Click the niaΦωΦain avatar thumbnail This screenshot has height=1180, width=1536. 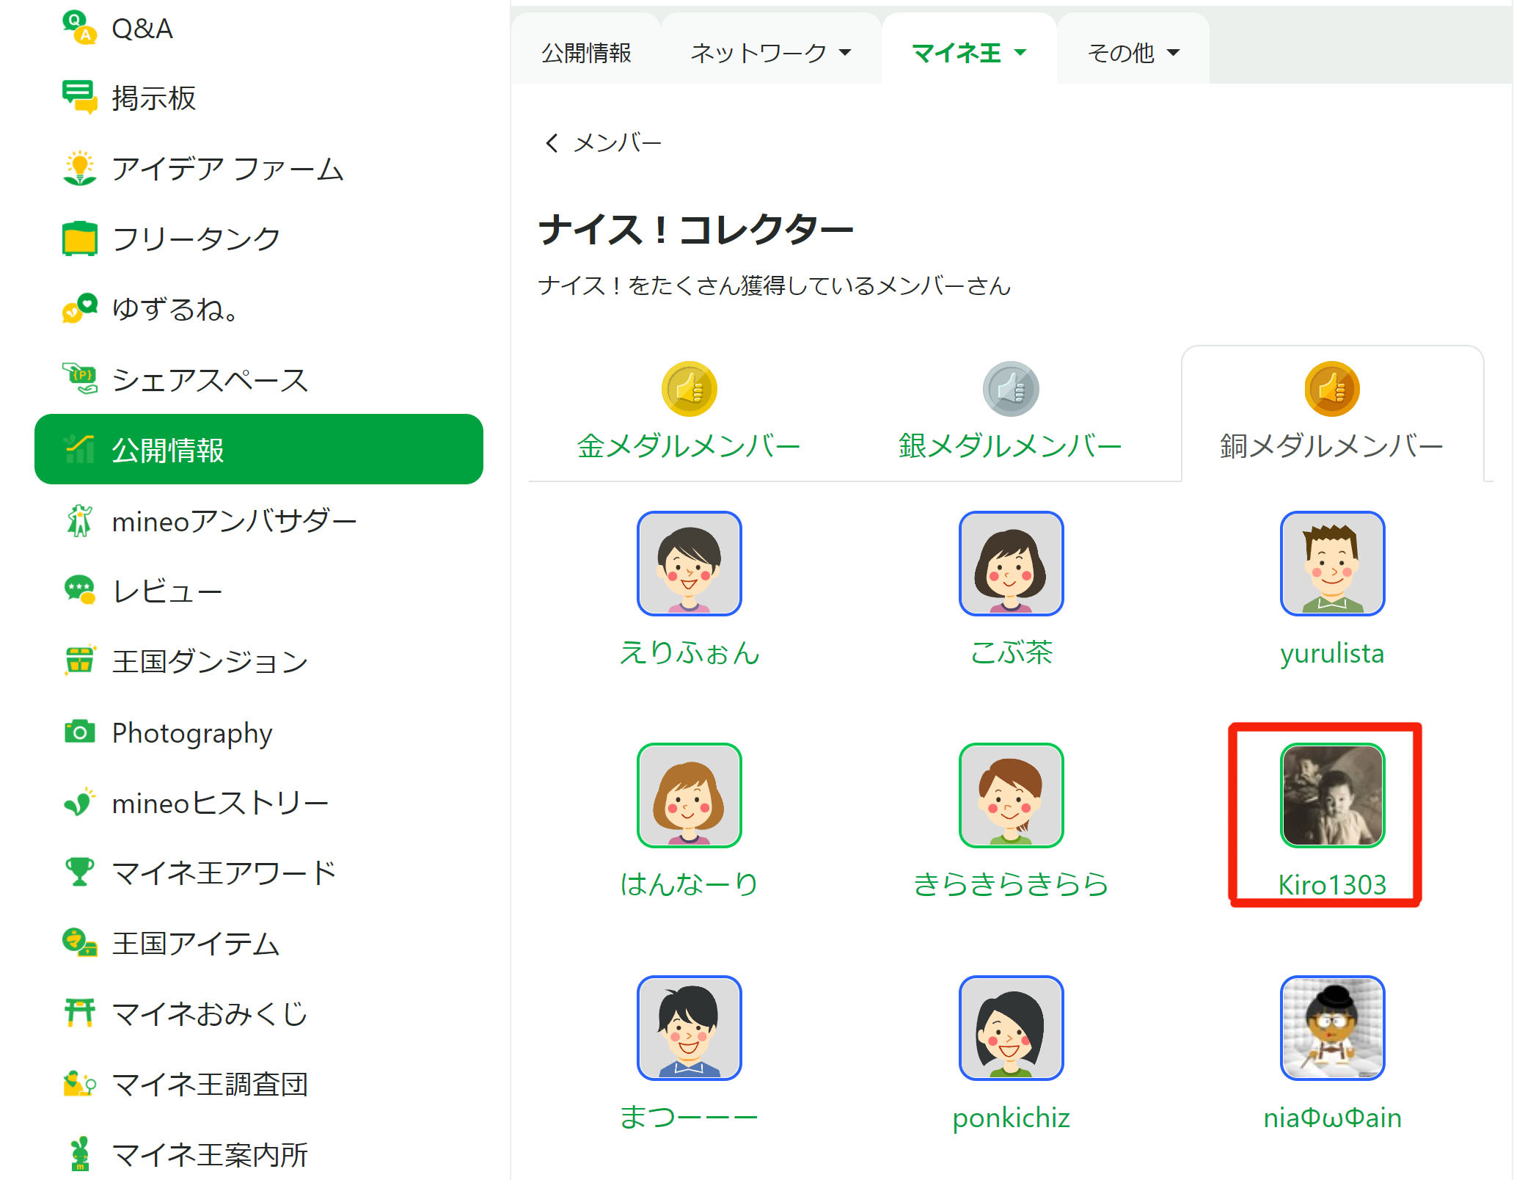pyautogui.click(x=1332, y=1027)
